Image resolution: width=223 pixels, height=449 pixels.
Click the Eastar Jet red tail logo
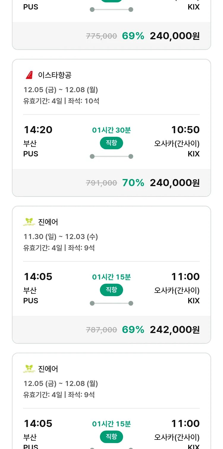click(x=29, y=75)
